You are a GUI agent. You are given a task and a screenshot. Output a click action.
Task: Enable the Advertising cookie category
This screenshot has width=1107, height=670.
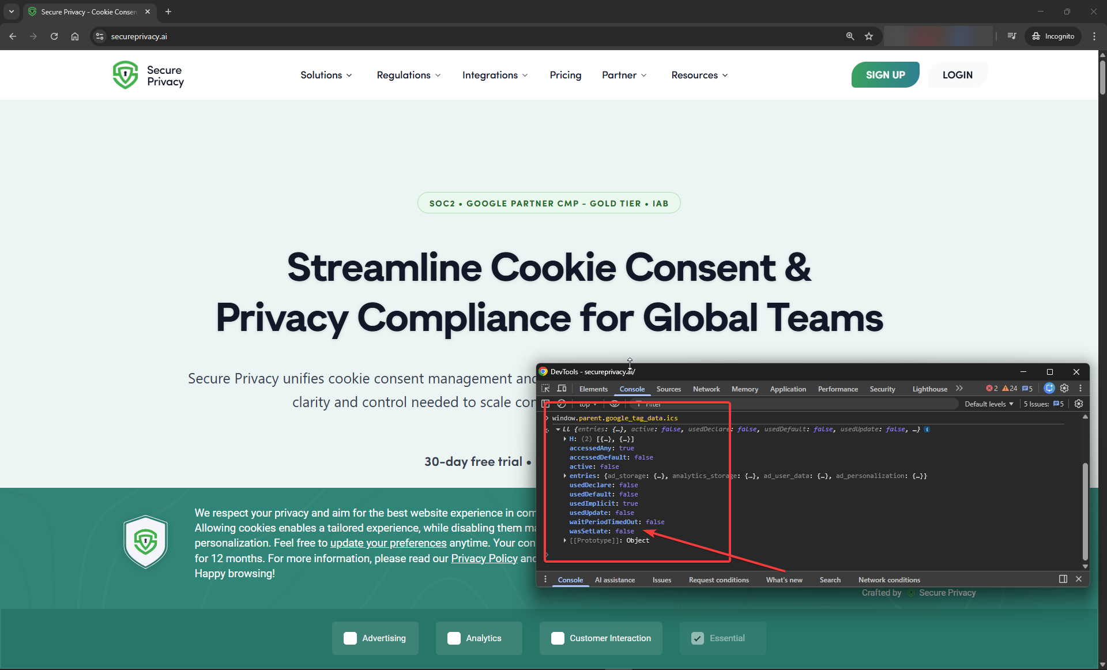coord(350,638)
